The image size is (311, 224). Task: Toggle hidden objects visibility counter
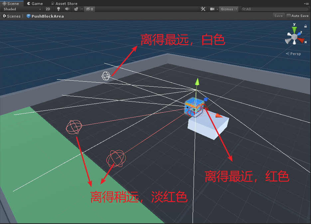click(89, 9)
